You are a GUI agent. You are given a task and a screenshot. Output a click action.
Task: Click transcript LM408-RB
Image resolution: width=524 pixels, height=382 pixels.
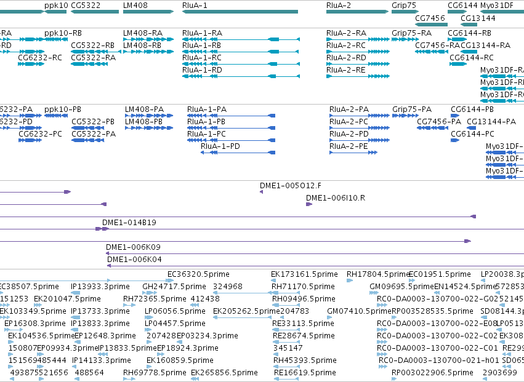(142, 46)
